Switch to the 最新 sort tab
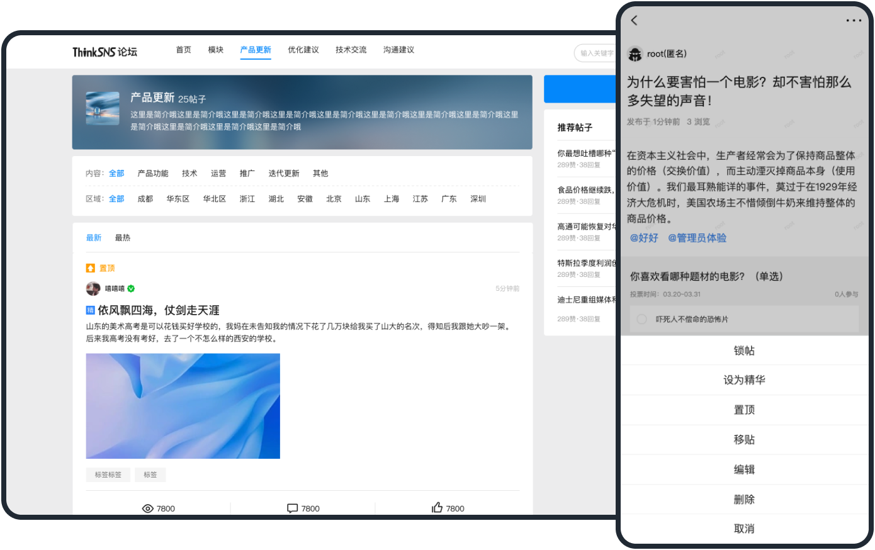875x550 pixels. click(x=94, y=238)
